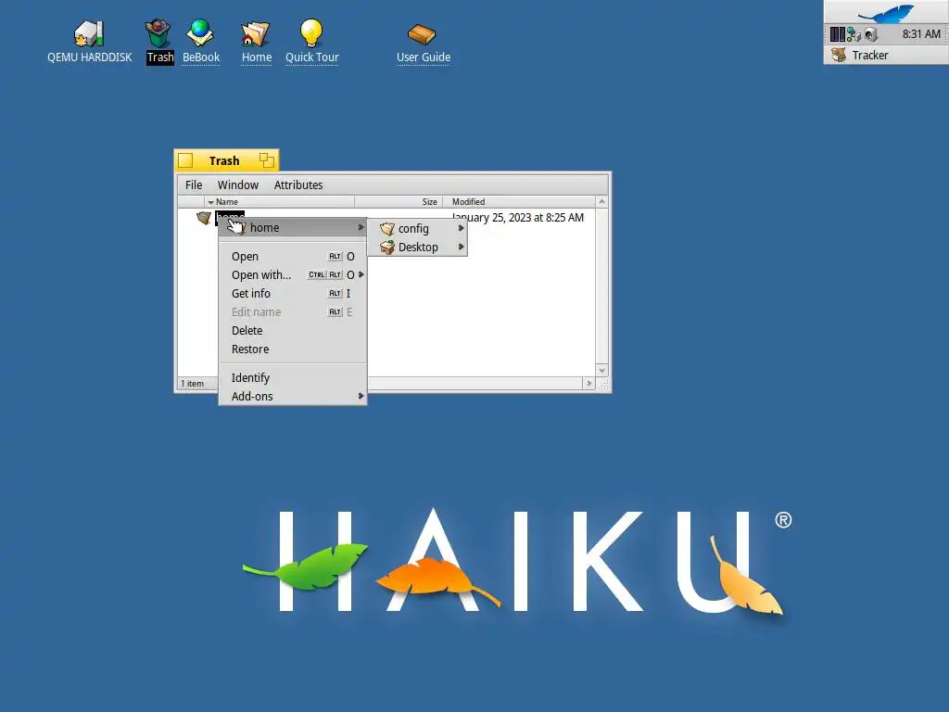
Task: Click the config folder icon in the submenu
Action: pyautogui.click(x=386, y=228)
